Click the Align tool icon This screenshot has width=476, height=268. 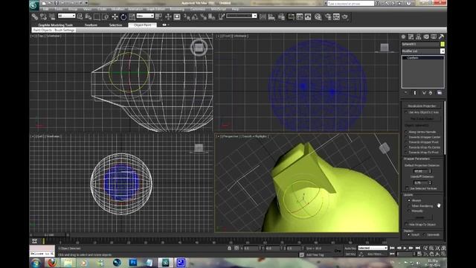[271, 16]
